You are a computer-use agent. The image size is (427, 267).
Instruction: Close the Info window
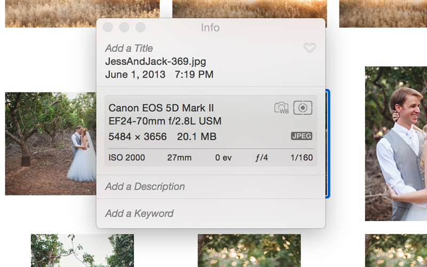[108, 27]
